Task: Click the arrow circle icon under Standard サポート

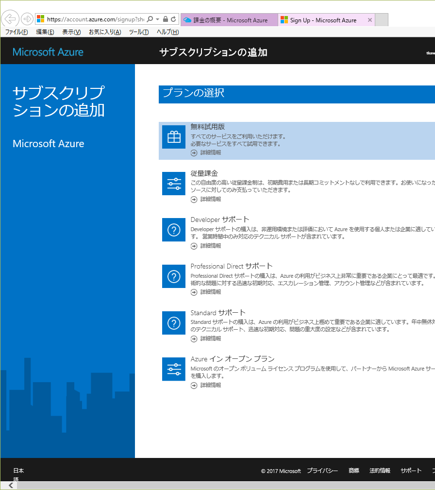Action: pos(194,339)
